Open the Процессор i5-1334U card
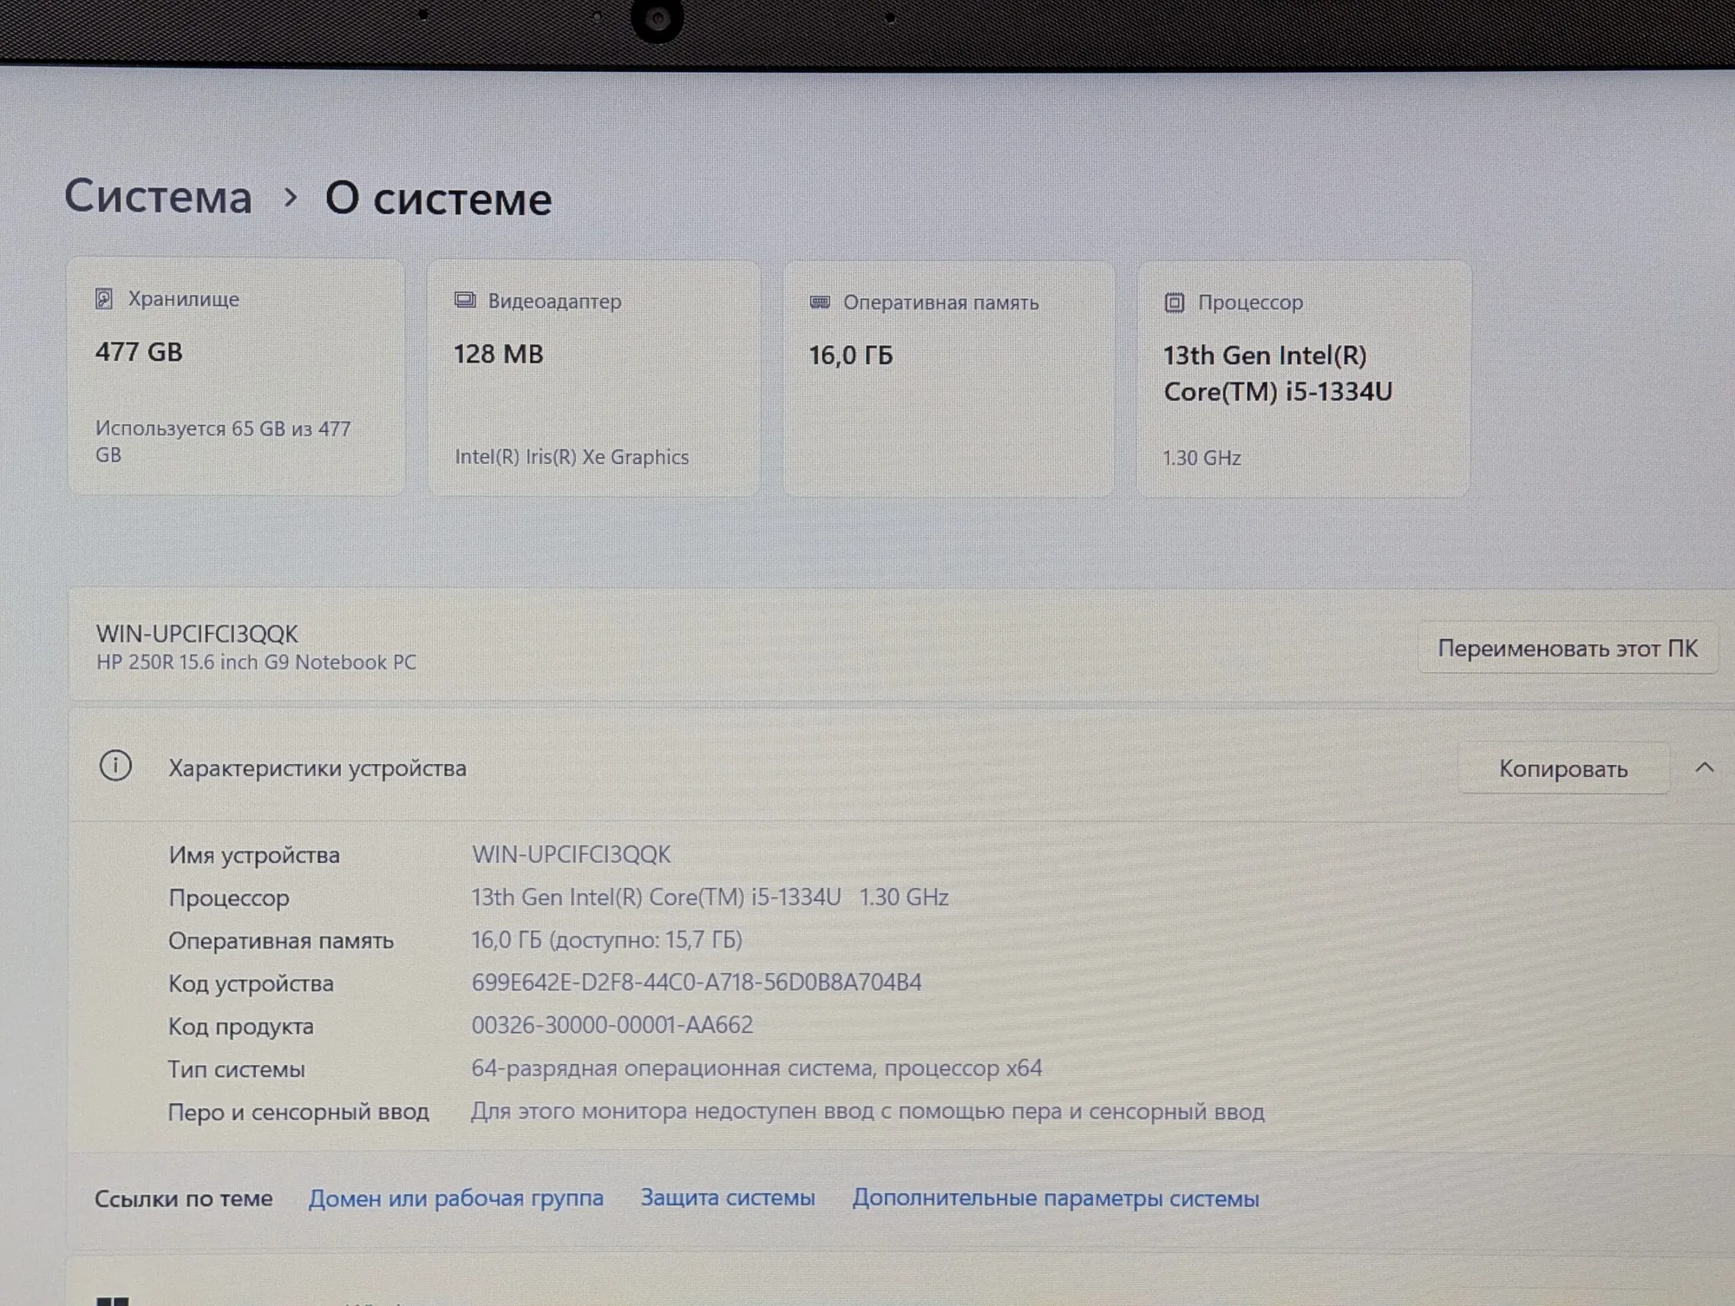 tap(1304, 379)
